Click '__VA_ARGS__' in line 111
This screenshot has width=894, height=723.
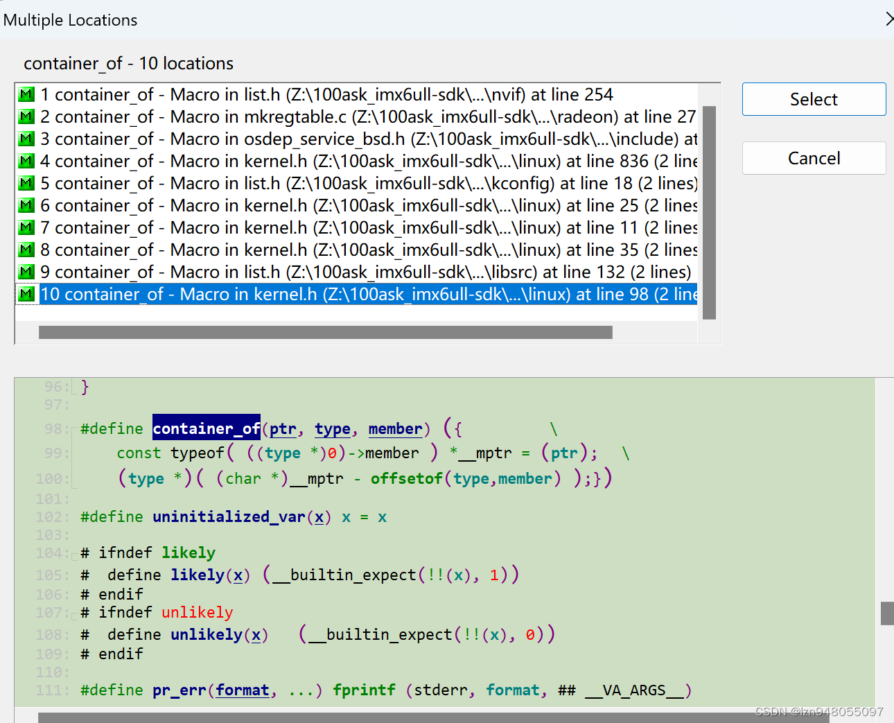pyautogui.click(x=634, y=690)
